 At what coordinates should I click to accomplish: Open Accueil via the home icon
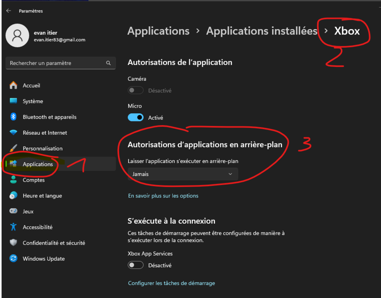(x=14, y=85)
